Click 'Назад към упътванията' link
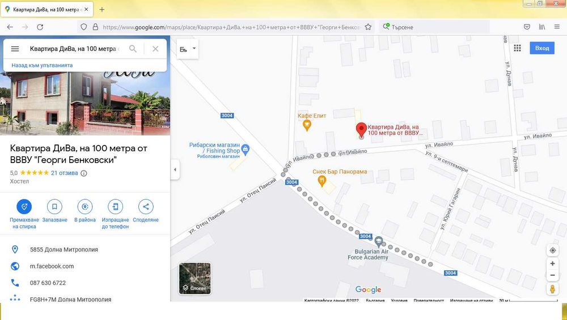This screenshot has width=567, height=320. point(42,65)
